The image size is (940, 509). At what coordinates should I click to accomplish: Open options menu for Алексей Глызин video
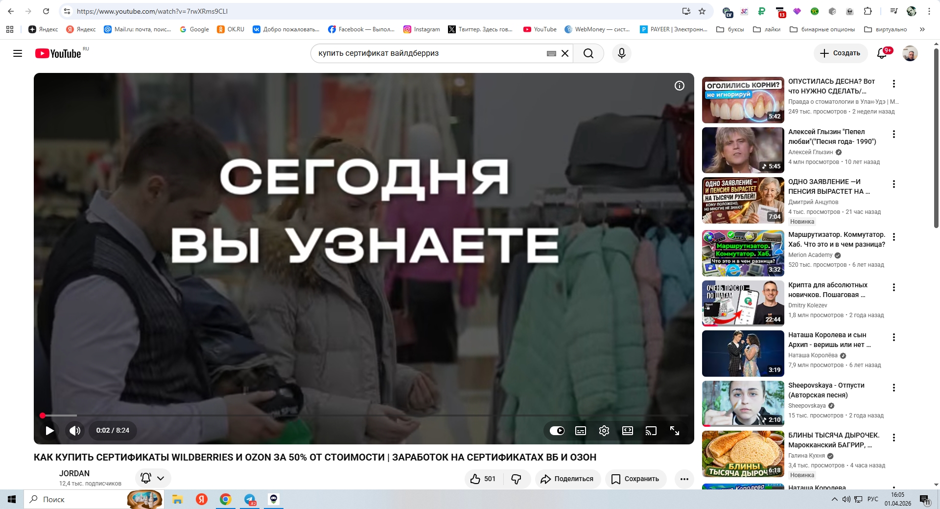point(893,134)
